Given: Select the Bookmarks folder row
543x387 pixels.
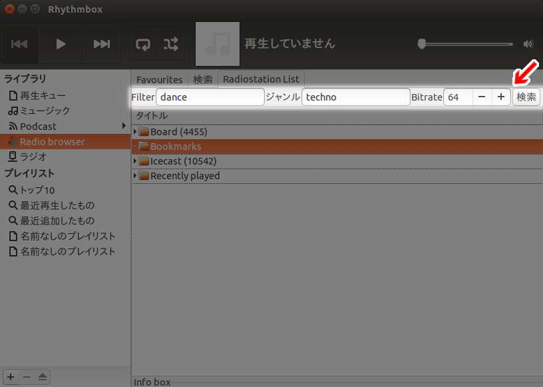Looking at the screenshot, I should [x=169, y=146].
